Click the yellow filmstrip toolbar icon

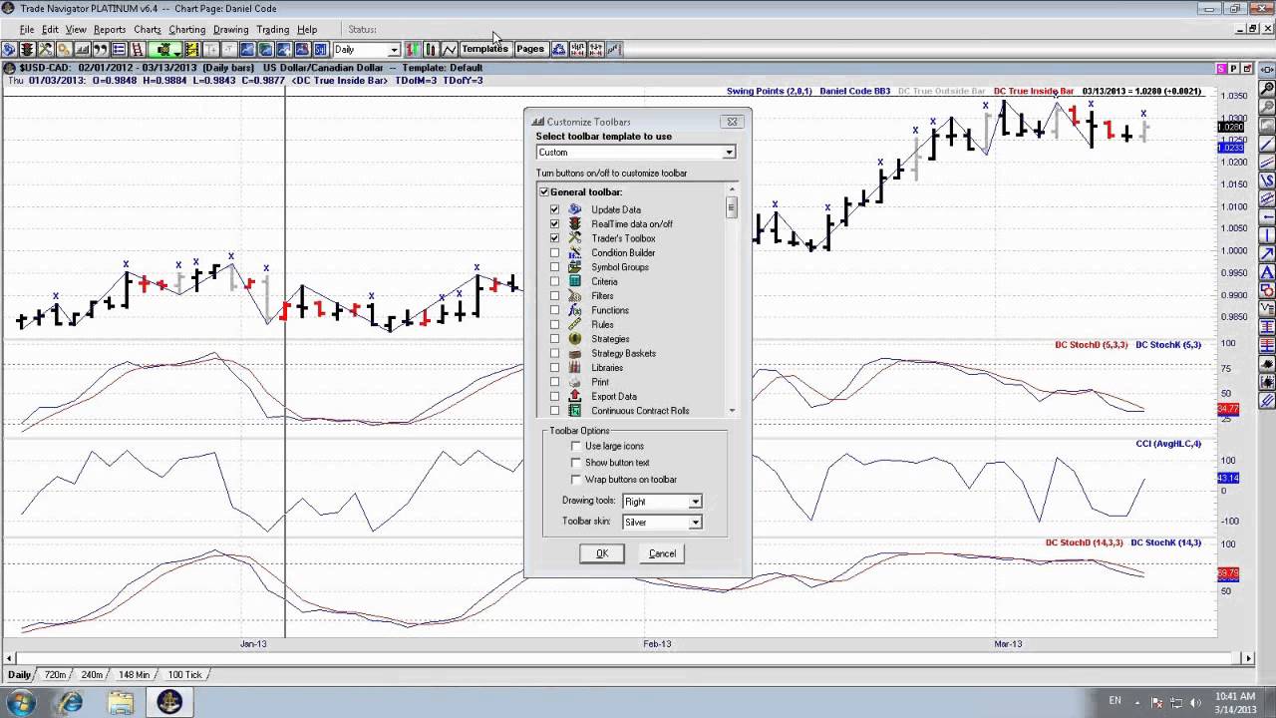(191, 49)
